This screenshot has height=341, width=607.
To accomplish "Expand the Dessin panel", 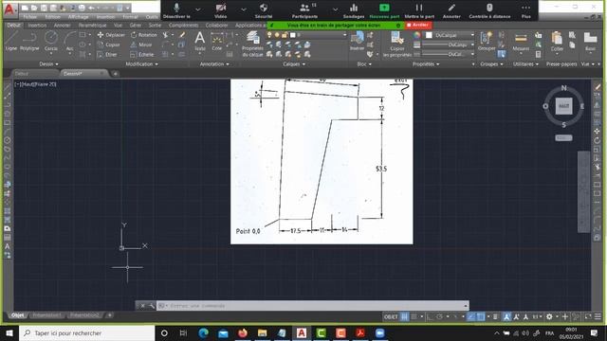I will click(x=48, y=64).
